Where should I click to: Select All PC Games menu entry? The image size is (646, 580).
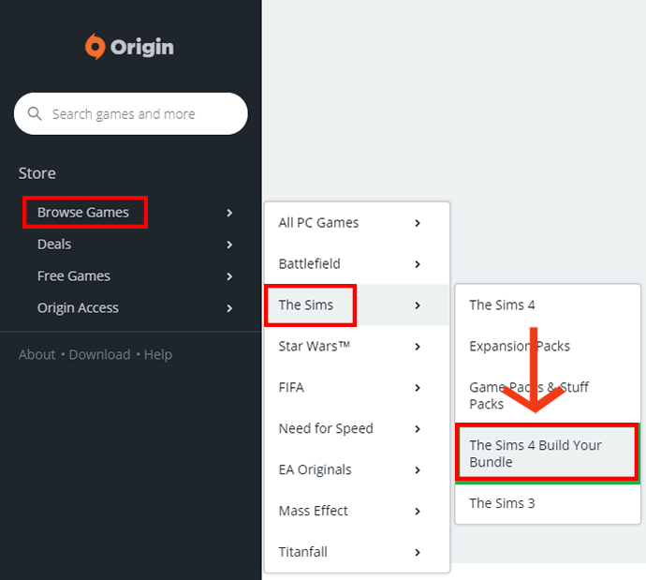[x=318, y=223]
